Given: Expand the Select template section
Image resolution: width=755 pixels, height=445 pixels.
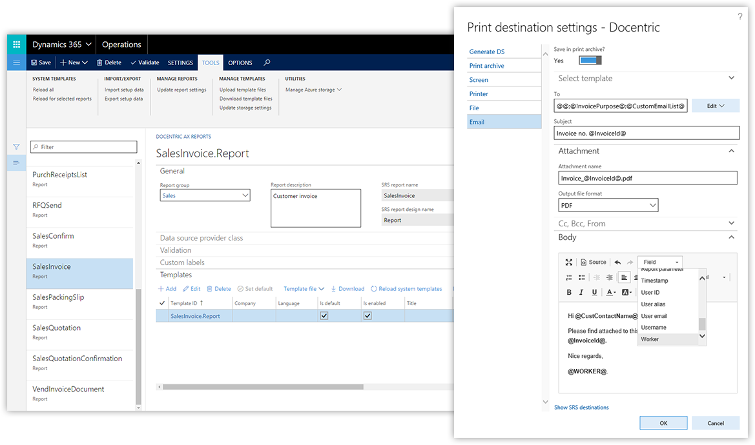Looking at the screenshot, I should (x=646, y=78).
